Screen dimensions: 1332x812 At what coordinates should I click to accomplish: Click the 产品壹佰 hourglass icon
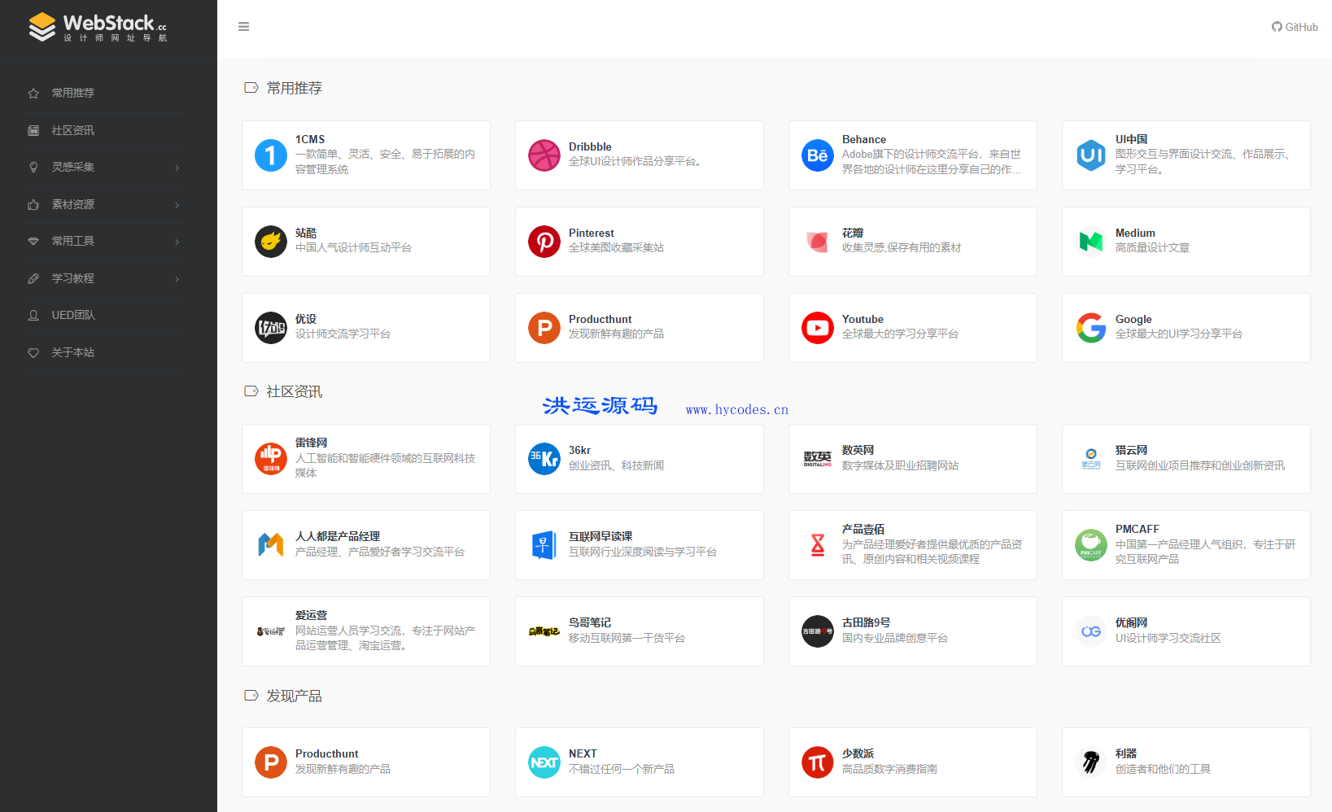click(x=818, y=545)
